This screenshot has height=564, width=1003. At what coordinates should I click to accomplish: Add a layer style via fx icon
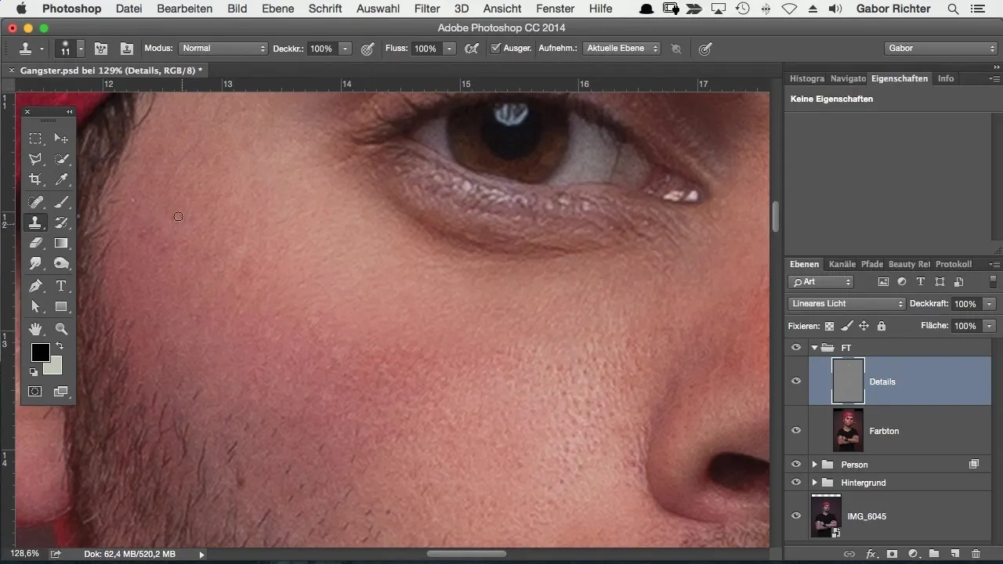(871, 554)
